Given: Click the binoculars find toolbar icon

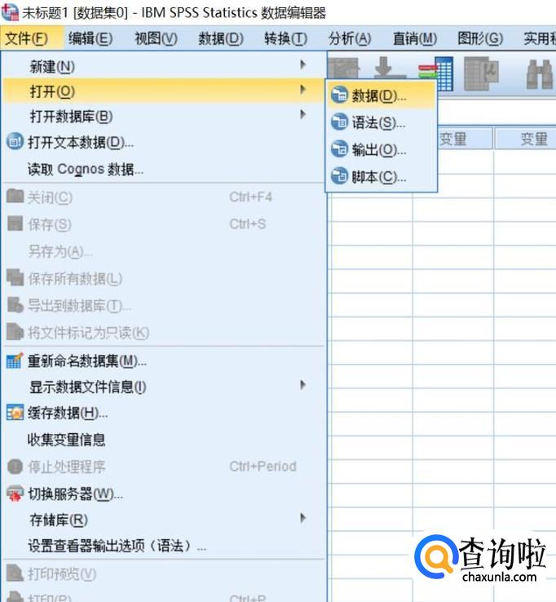Looking at the screenshot, I should [x=539, y=74].
